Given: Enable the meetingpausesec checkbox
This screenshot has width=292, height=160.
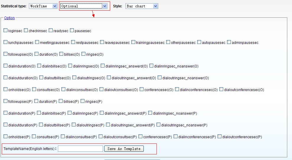Looking at the screenshot, I should [37, 42].
